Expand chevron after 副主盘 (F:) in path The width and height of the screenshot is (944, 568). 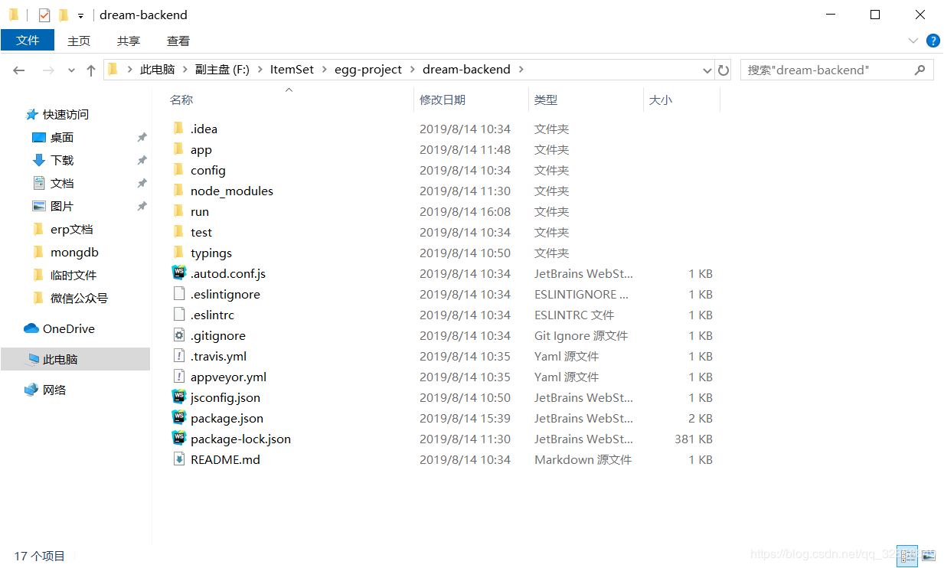click(260, 70)
